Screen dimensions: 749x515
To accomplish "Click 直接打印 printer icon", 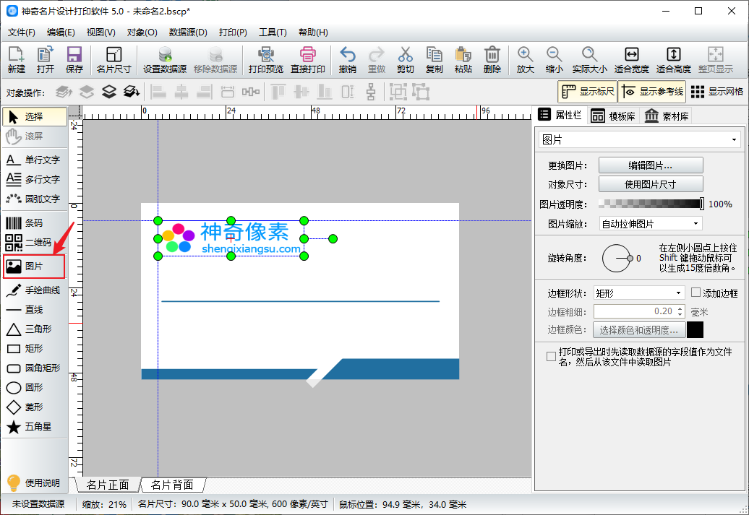I will point(308,60).
